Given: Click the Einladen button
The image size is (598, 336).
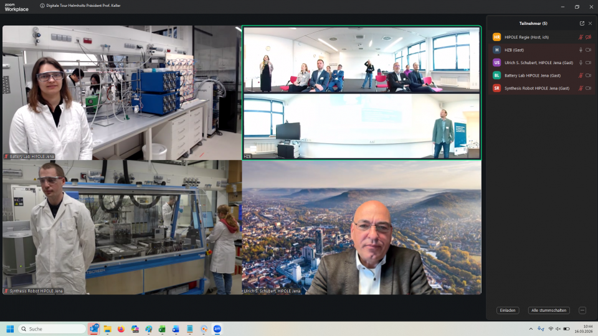Looking at the screenshot, I should pos(508,310).
